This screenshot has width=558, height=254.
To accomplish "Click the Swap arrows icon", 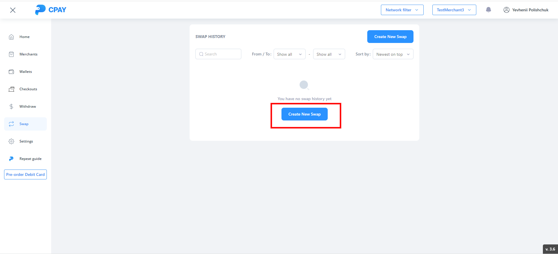I will click(x=11, y=124).
